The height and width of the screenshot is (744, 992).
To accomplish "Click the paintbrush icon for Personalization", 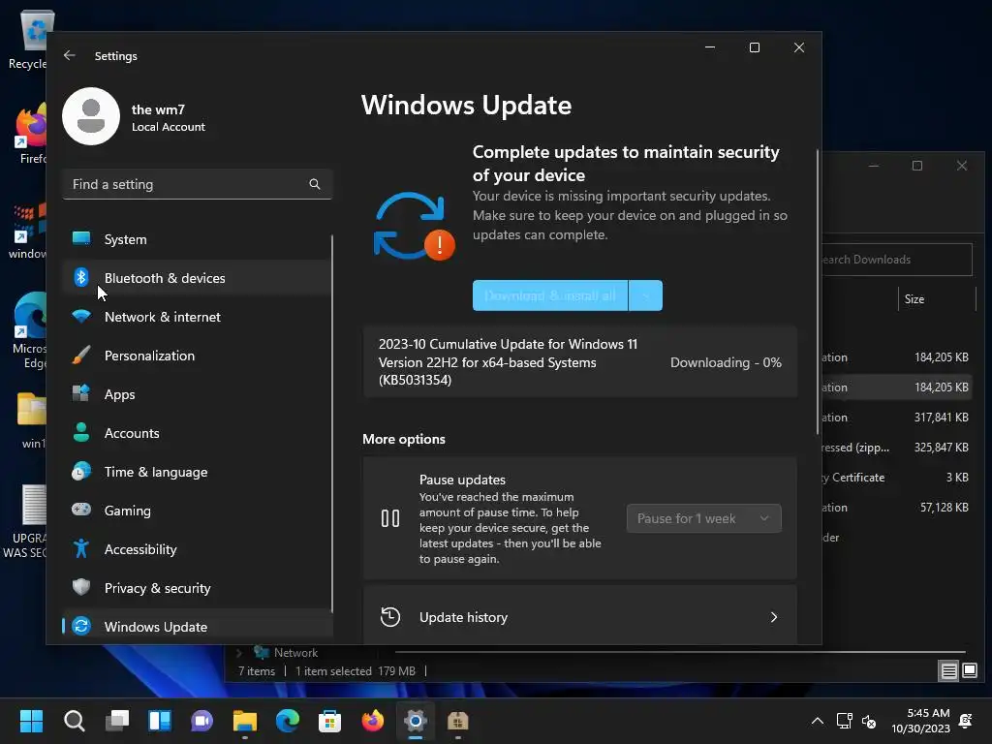I will 81,355.
